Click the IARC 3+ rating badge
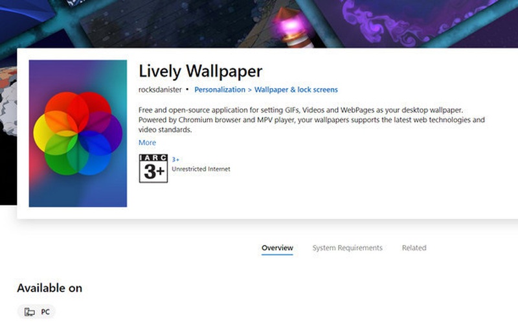Screen dimensions: 518x324 153,168
